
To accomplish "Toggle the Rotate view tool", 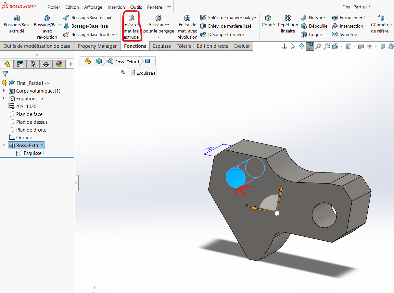I will [x=310, y=47].
